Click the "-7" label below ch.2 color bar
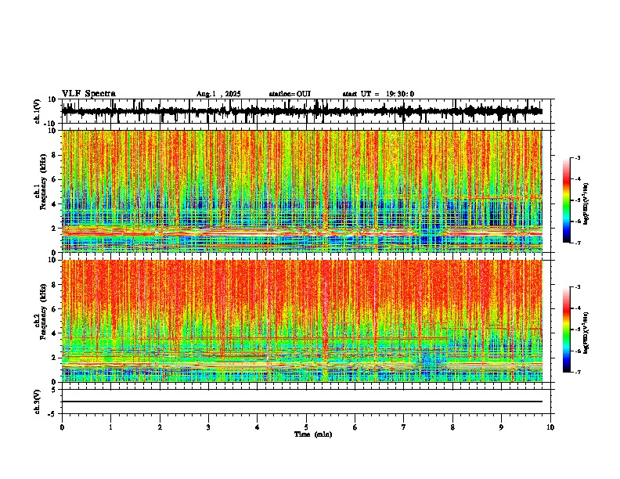620x479 pixels. (578, 372)
